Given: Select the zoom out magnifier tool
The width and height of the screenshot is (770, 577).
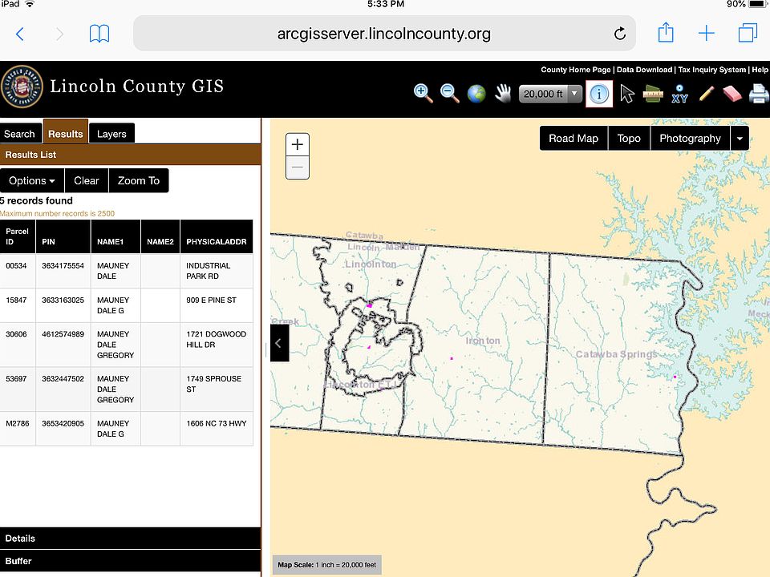Looking at the screenshot, I should point(449,93).
